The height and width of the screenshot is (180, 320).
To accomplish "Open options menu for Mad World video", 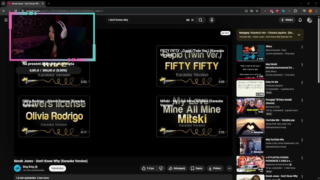I will click(x=302, y=65).
